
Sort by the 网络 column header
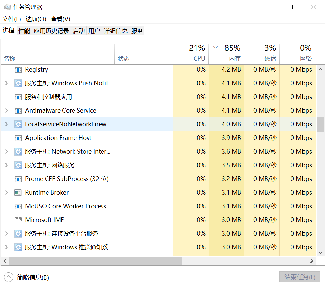(x=297, y=54)
